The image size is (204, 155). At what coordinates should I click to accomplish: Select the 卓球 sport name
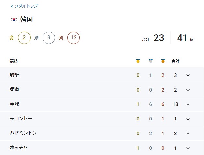coord(14,104)
